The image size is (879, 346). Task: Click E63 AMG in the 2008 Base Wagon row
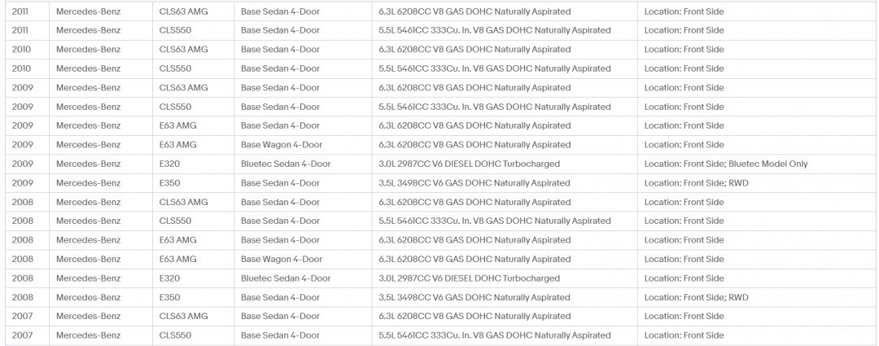(177, 259)
